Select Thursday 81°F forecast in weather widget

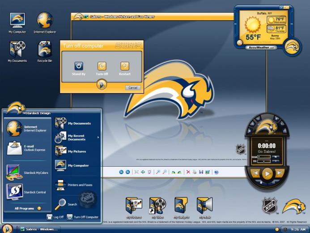click(276, 29)
